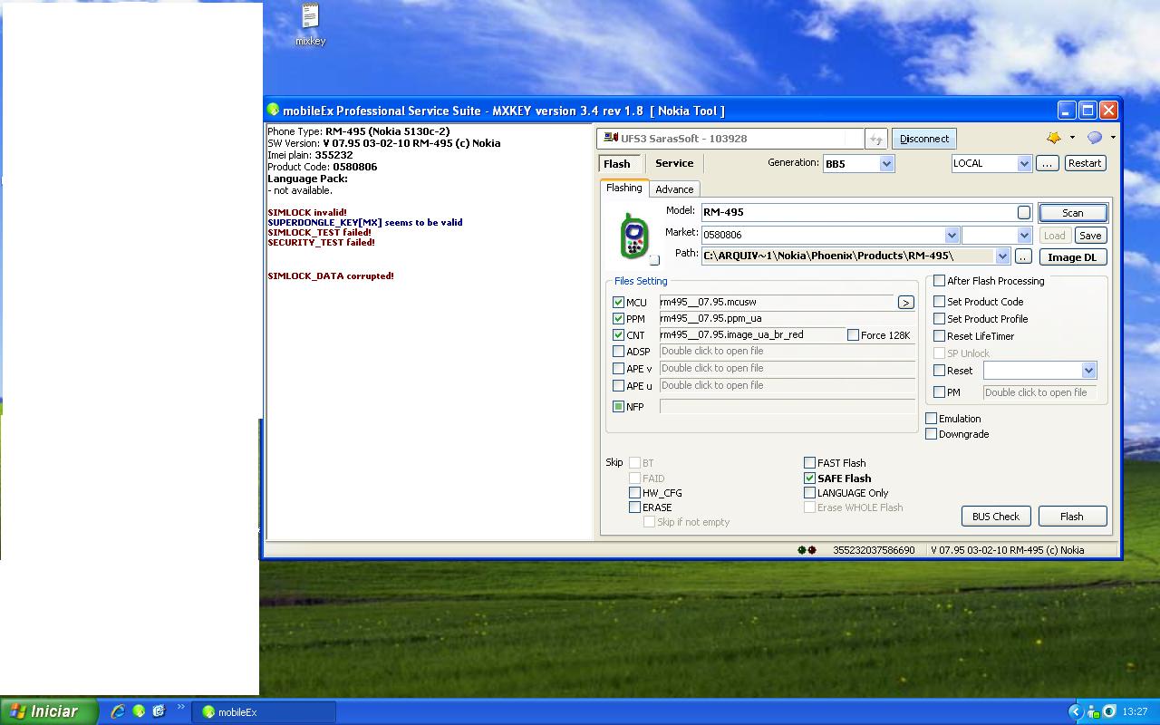
Task: Click the round tray icon next to clock
Action: click(1110, 711)
